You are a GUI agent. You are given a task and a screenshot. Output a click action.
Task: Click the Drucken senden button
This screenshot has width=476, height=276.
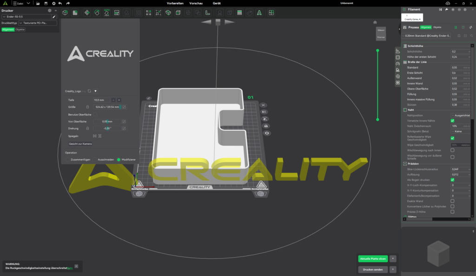pos(373,270)
